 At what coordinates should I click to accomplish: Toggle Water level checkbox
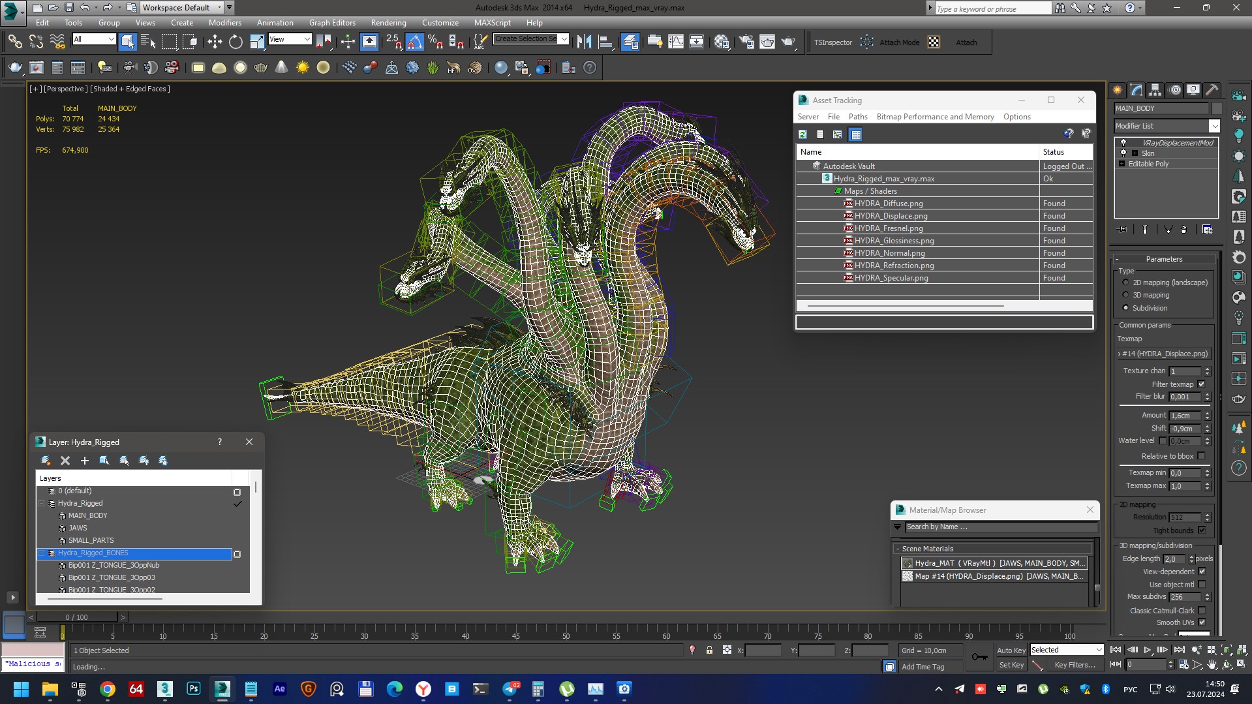pos(1163,441)
